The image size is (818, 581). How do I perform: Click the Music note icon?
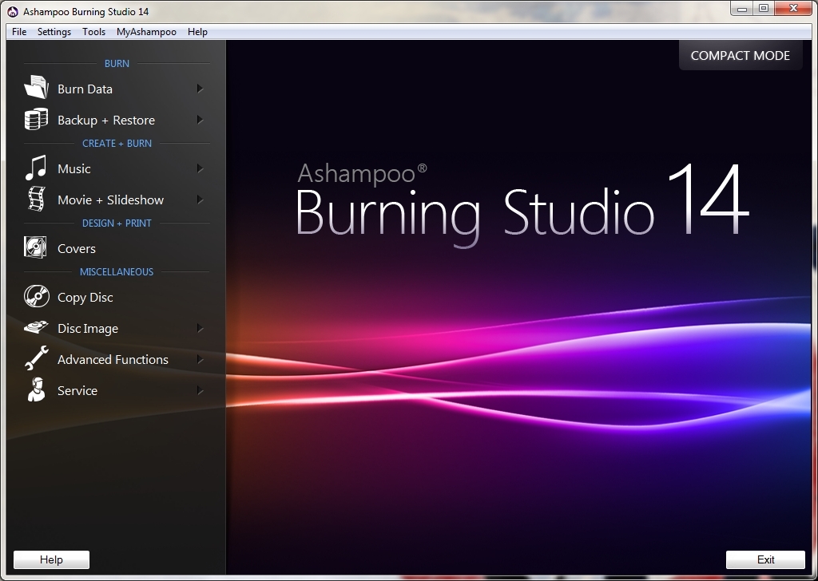coord(36,168)
